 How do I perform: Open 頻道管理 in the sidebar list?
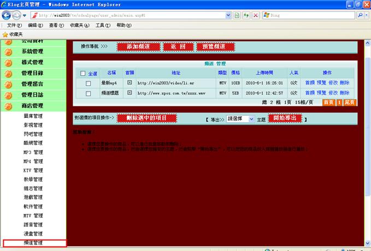(33, 243)
